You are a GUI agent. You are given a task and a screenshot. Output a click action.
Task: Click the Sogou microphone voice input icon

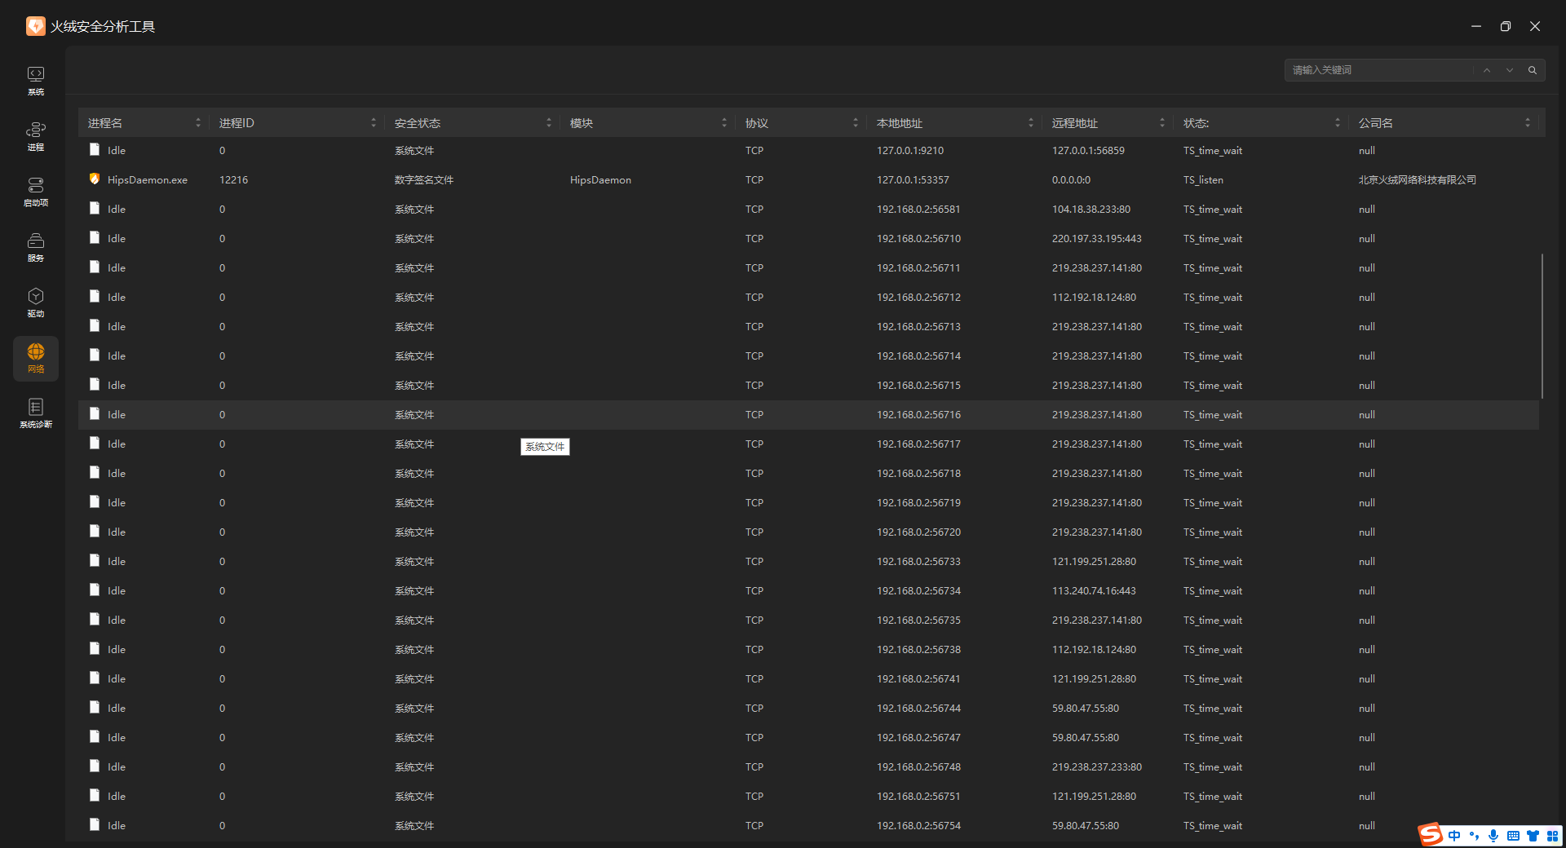pos(1493,836)
